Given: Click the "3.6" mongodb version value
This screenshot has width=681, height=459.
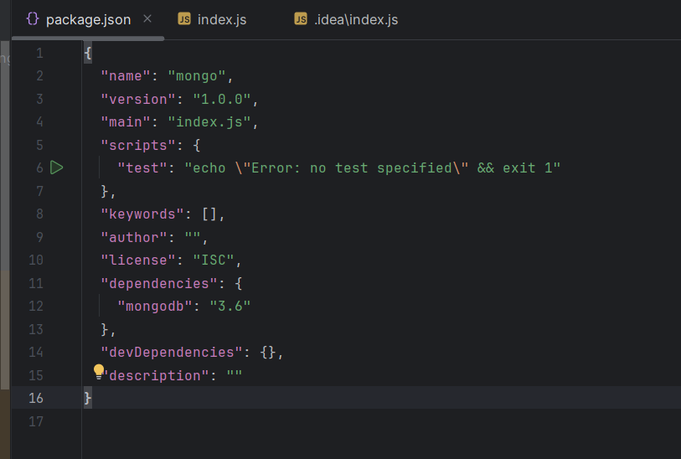Looking at the screenshot, I should (230, 307).
